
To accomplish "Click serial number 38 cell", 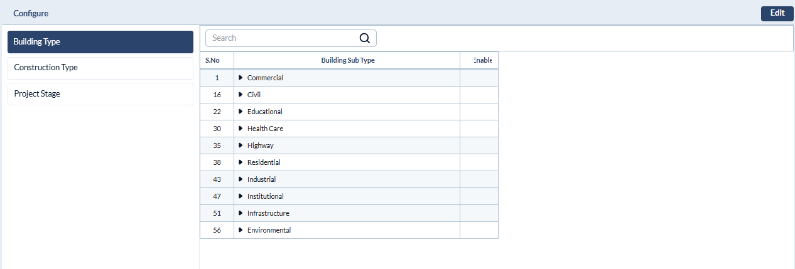I will point(217,162).
